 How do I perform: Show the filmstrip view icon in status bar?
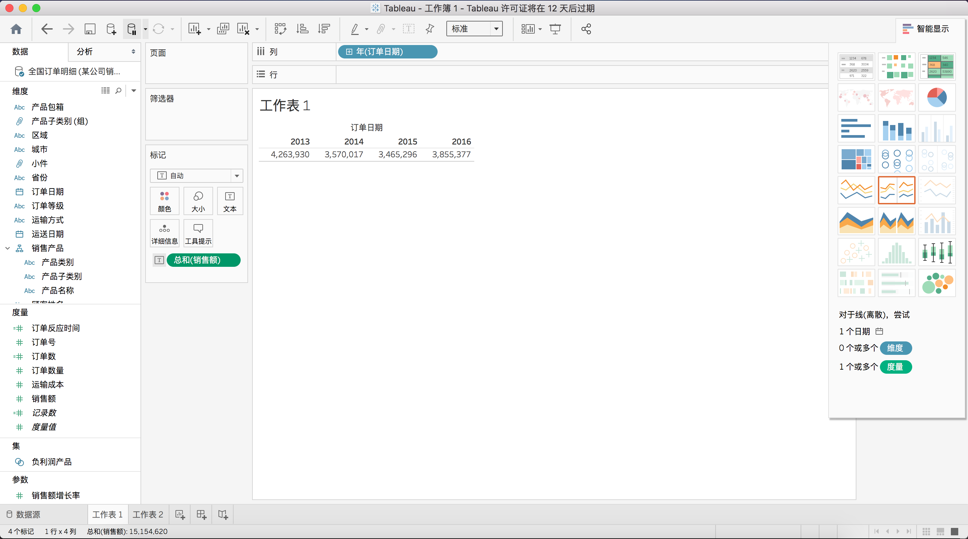(940, 532)
